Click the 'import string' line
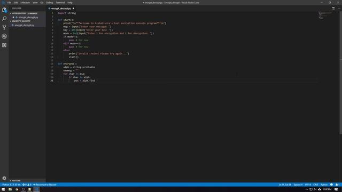This screenshot has height=192, width=342. 67,13
